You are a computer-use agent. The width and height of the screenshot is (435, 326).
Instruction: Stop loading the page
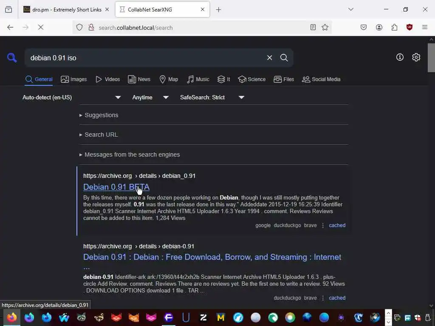point(41,27)
